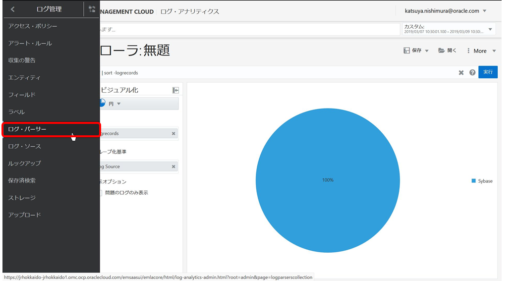Remove the Log Source group-by chip
The image size is (515, 281).
(173, 167)
